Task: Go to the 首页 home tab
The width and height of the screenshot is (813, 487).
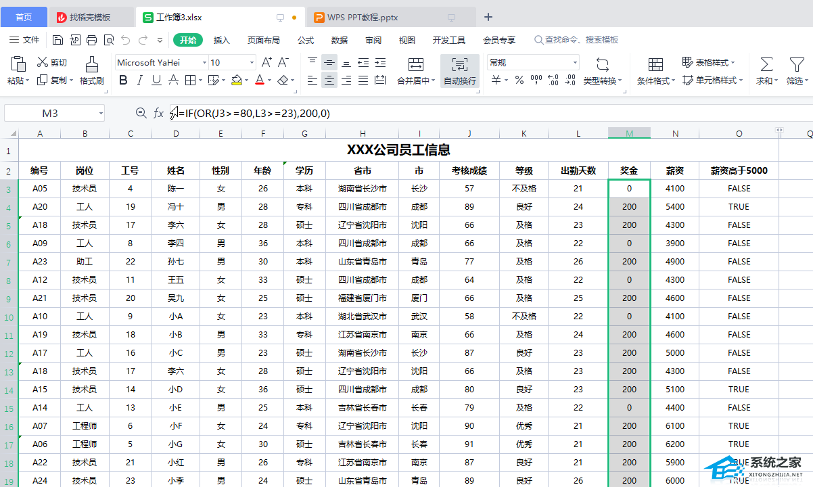Action: [x=24, y=17]
